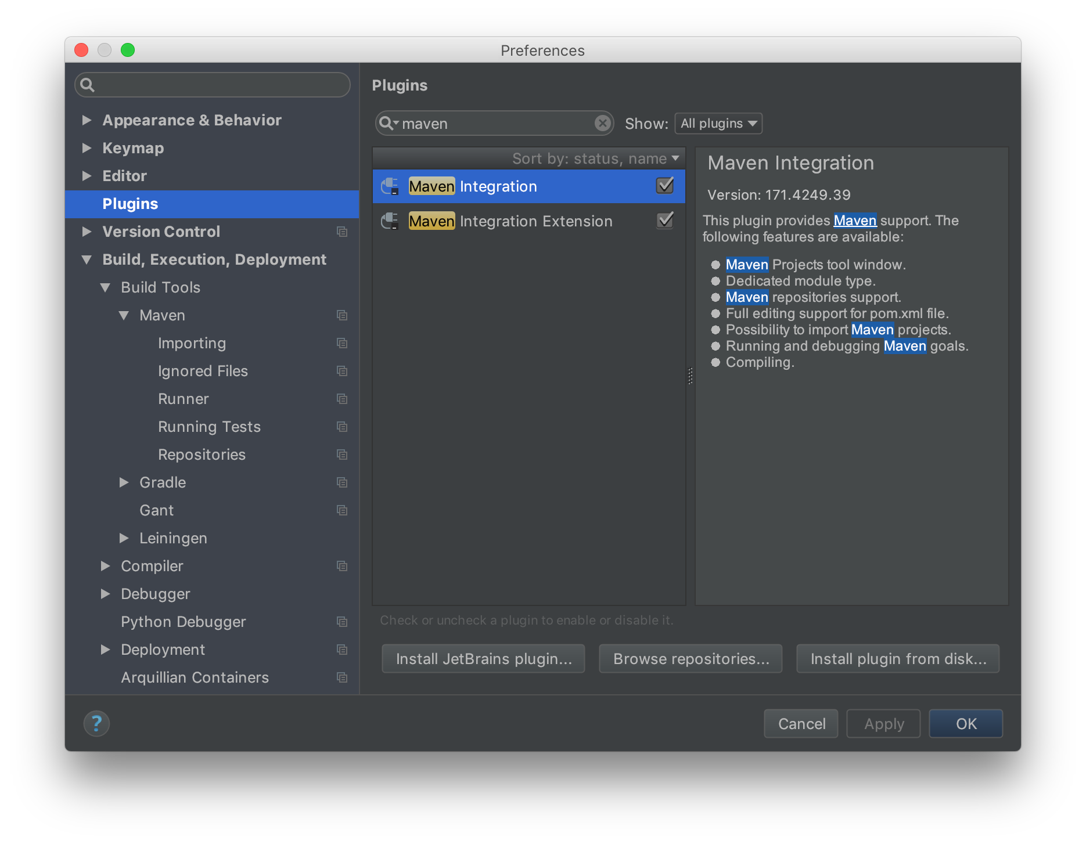Open plugin search history magnifier dropdown
This screenshot has width=1086, height=844.
pyautogui.click(x=388, y=123)
